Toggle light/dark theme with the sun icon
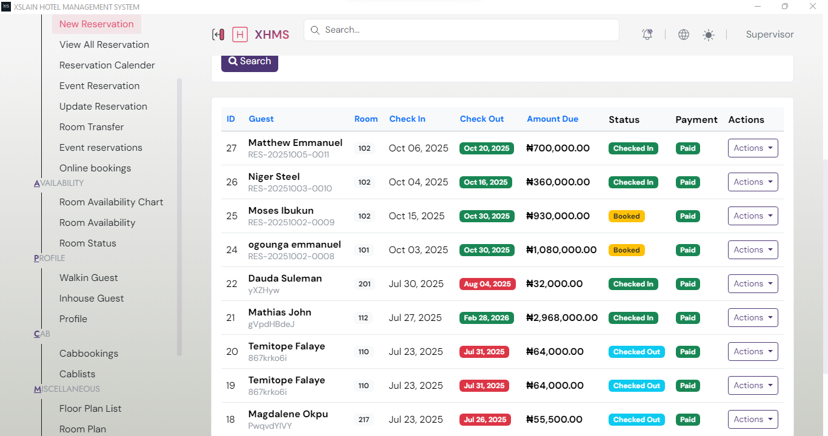Viewport: 828px width, 436px height. [x=708, y=35]
